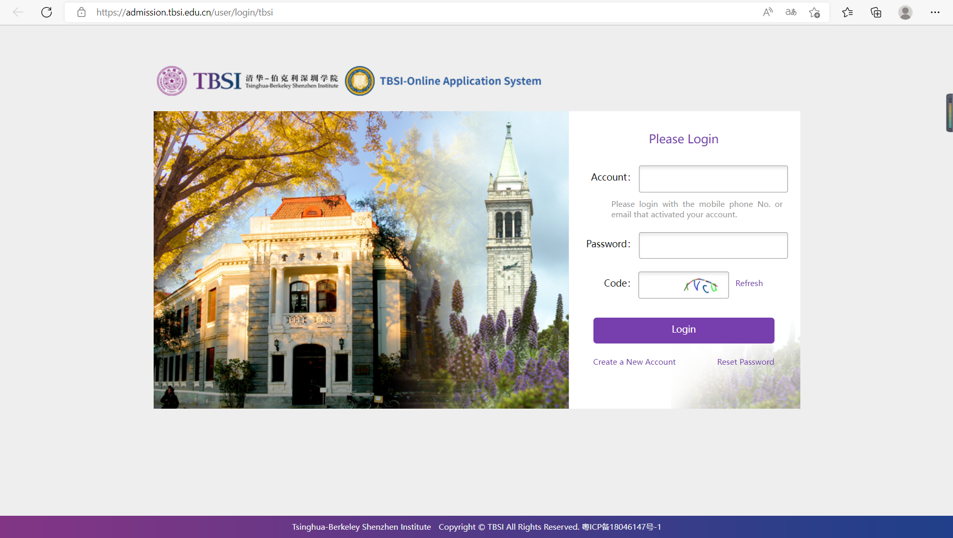Screen dimensions: 953x538
Task: Reload the page with the refresh icon
Action: (47, 12)
